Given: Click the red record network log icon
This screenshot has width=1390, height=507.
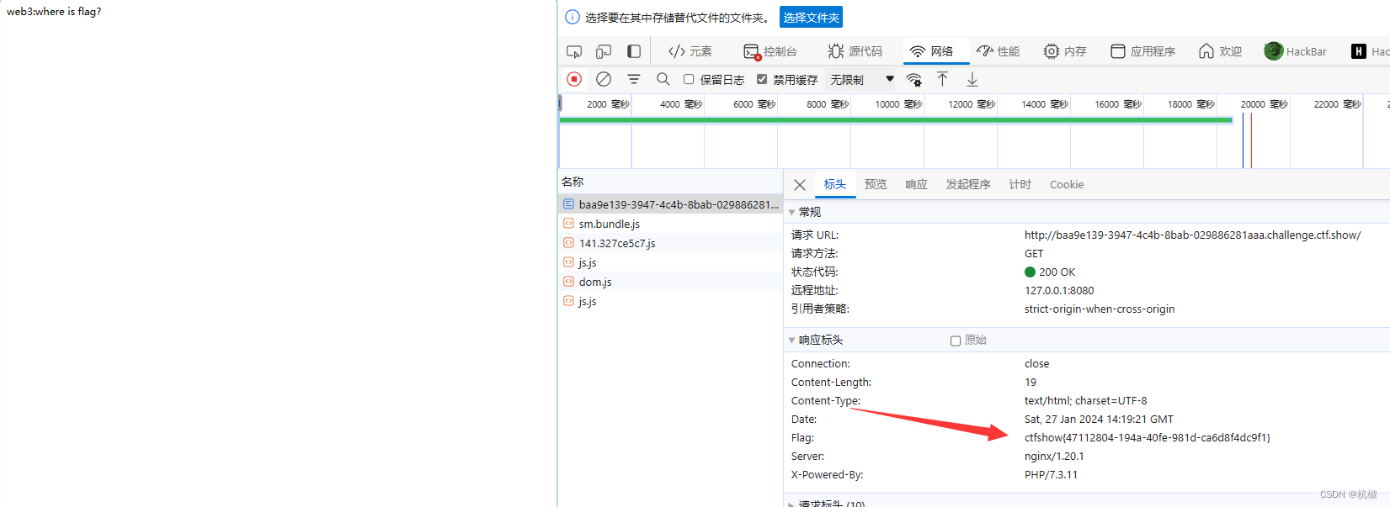Looking at the screenshot, I should 574,79.
